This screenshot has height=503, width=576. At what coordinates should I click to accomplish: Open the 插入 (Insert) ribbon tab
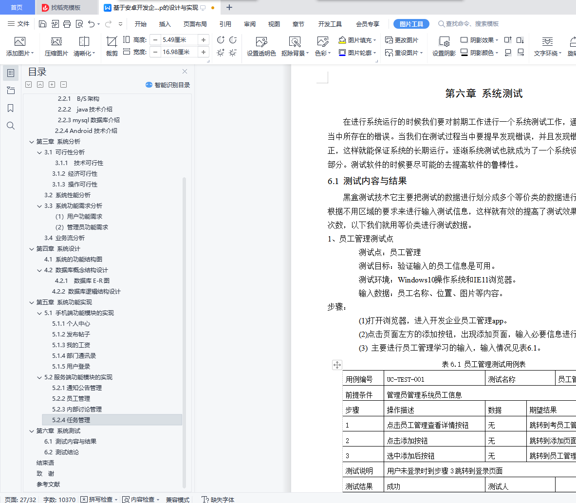click(x=165, y=24)
